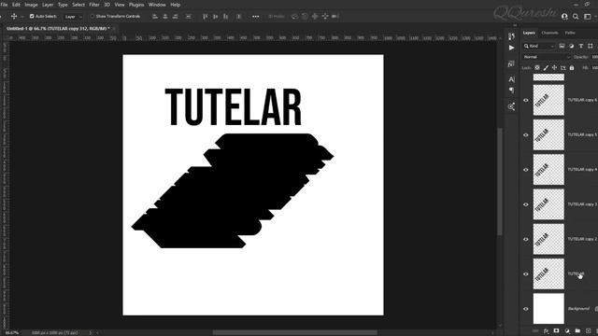The width and height of the screenshot is (598, 336).
Task: Open the Paragraph panel icon in the dock
Action: point(511,91)
